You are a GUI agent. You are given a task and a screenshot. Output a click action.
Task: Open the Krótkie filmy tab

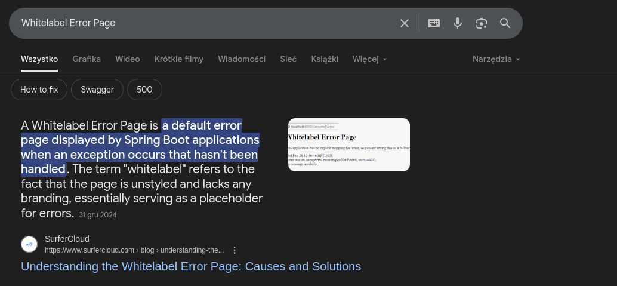click(179, 59)
